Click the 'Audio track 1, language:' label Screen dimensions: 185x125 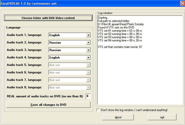coord(24,35)
